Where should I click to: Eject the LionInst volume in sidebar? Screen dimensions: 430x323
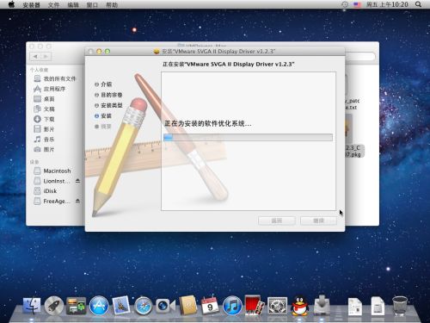click(77, 181)
